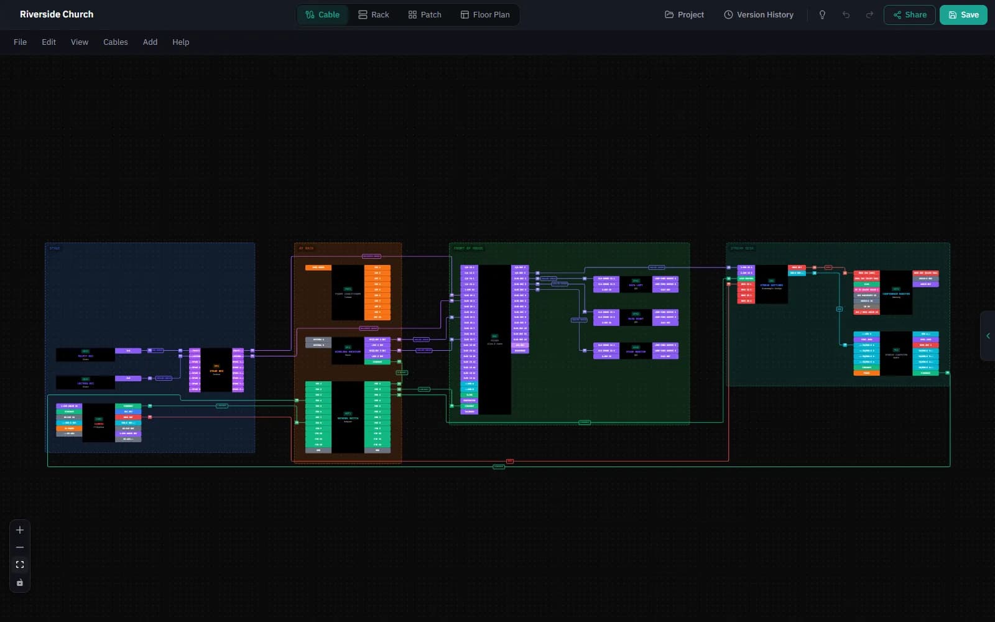Open the Rack view tab
The height and width of the screenshot is (622, 995).
tap(374, 14)
